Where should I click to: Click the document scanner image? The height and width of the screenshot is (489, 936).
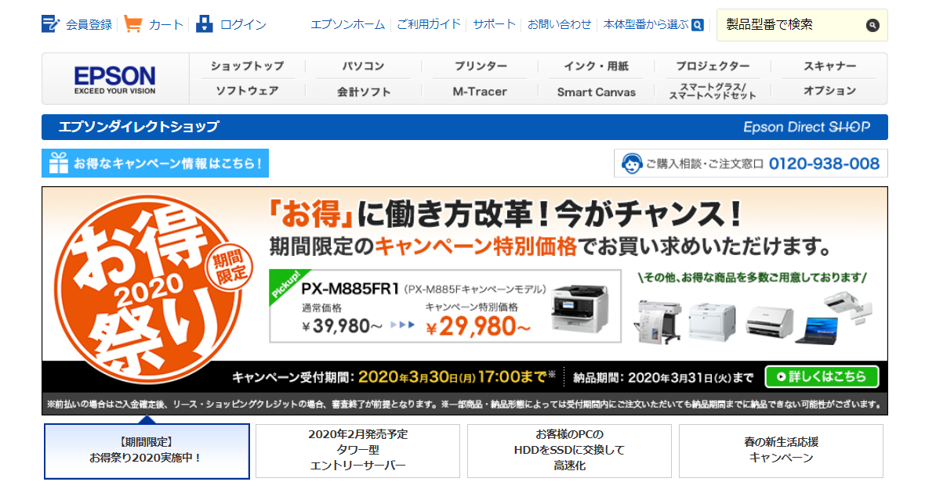tap(770, 322)
